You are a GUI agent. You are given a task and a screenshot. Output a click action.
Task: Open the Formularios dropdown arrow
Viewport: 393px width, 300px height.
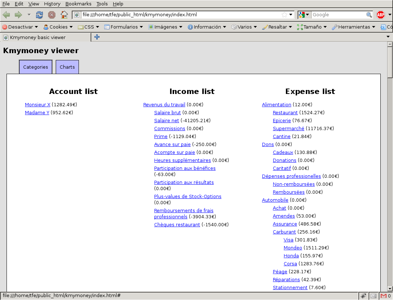point(141,27)
